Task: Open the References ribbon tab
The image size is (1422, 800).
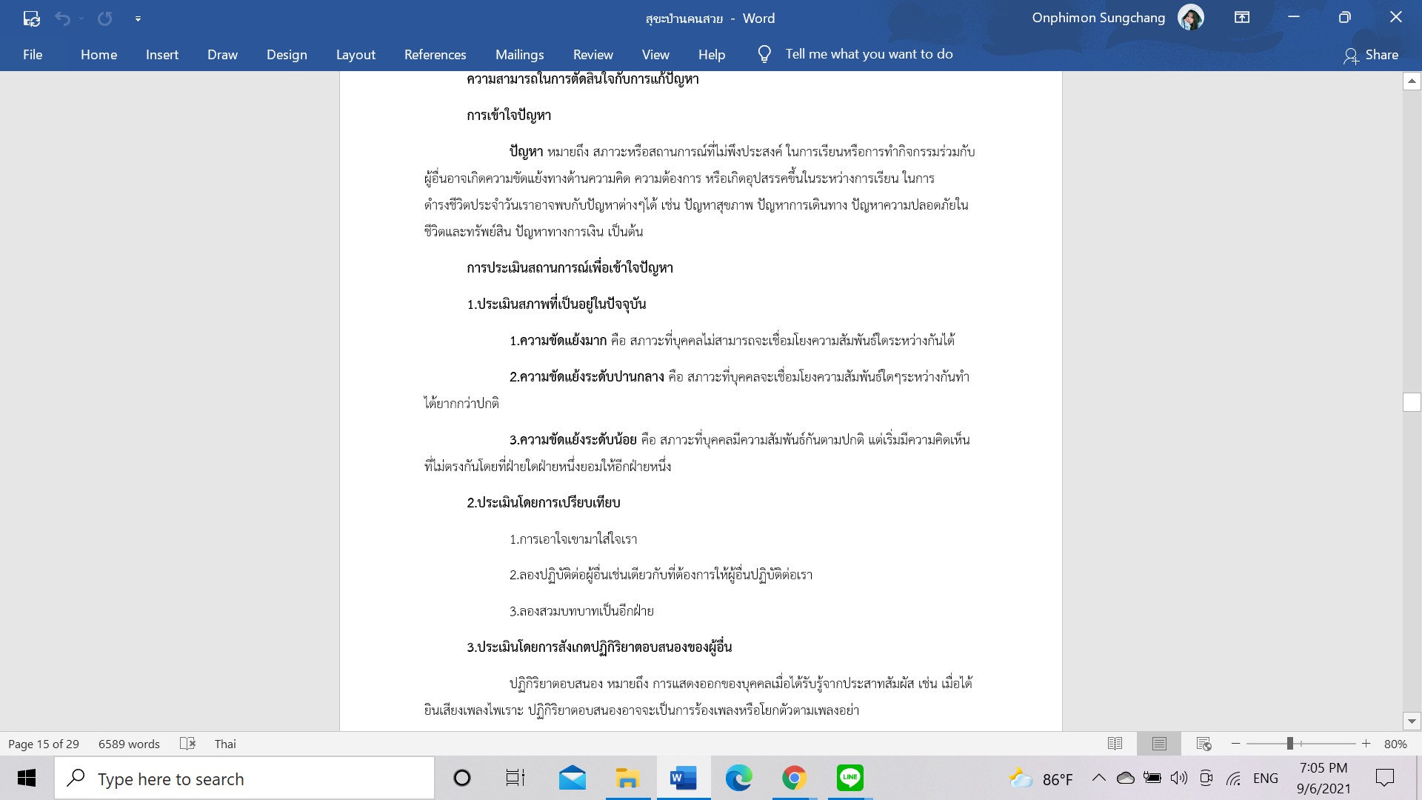Action: 435,55
